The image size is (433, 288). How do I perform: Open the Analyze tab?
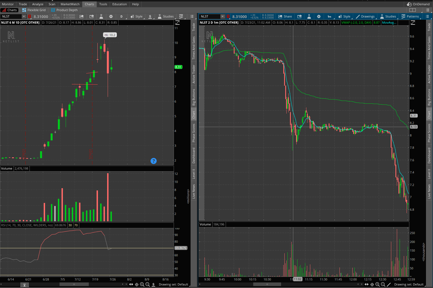point(38,4)
